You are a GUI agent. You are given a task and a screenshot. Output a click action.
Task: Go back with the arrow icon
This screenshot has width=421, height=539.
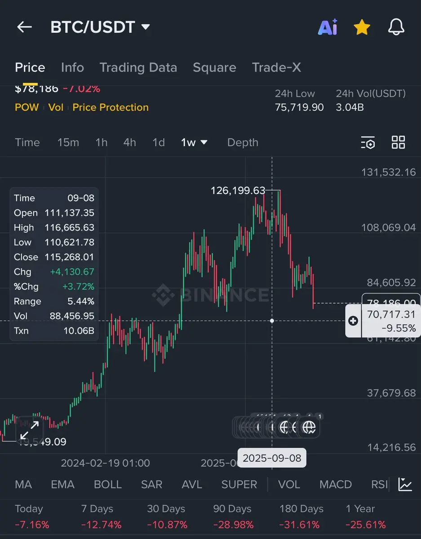[24, 27]
